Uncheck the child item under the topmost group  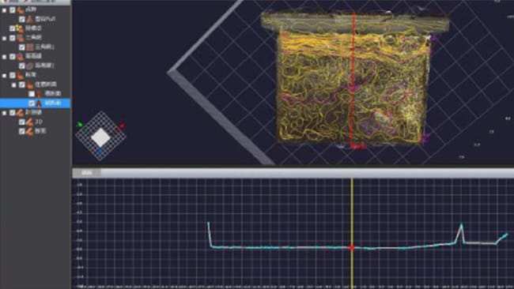coord(21,19)
